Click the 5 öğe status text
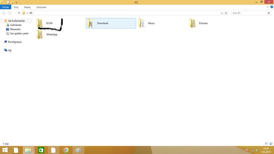 tap(6, 144)
